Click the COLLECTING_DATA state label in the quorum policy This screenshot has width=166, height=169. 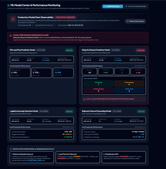[34, 160]
